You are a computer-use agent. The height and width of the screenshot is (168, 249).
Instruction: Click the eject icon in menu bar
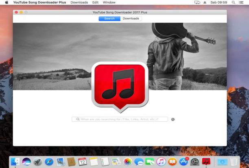[x=205, y=2]
